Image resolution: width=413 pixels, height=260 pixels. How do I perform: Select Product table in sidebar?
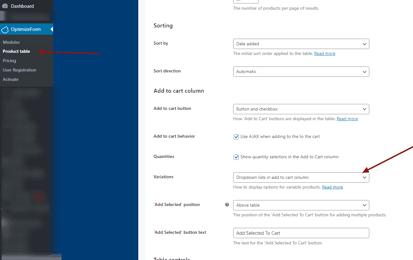coord(16,52)
